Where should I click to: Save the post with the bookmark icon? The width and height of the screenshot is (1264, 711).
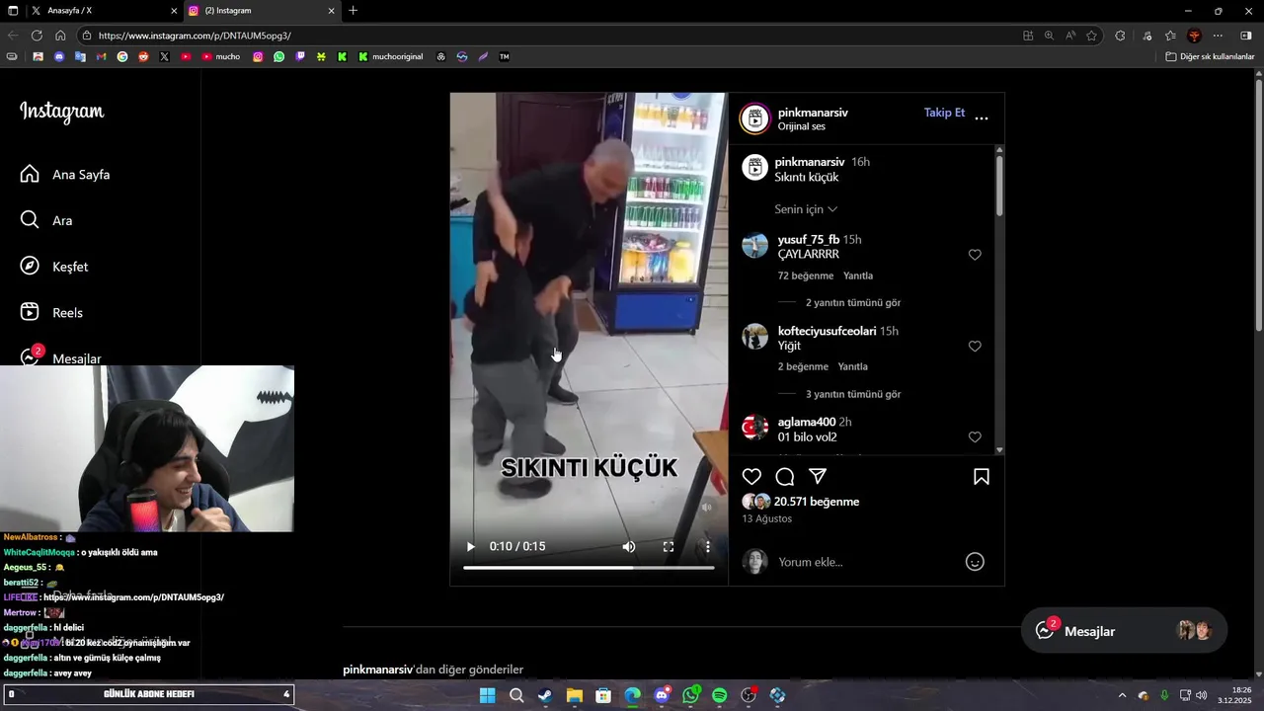[982, 477]
